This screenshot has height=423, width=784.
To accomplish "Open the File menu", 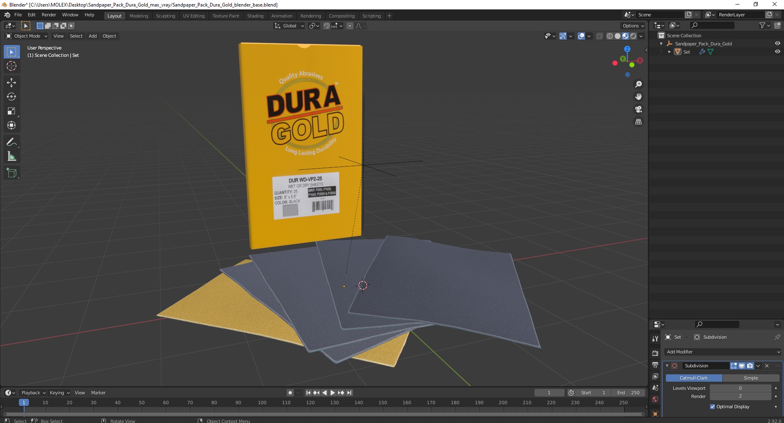I will (x=18, y=15).
